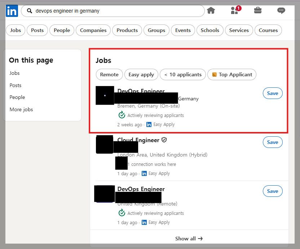300x249 pixels.
Task: Click 'Bremen, Germany (On-site)' location text
Action: coord(149,106)
